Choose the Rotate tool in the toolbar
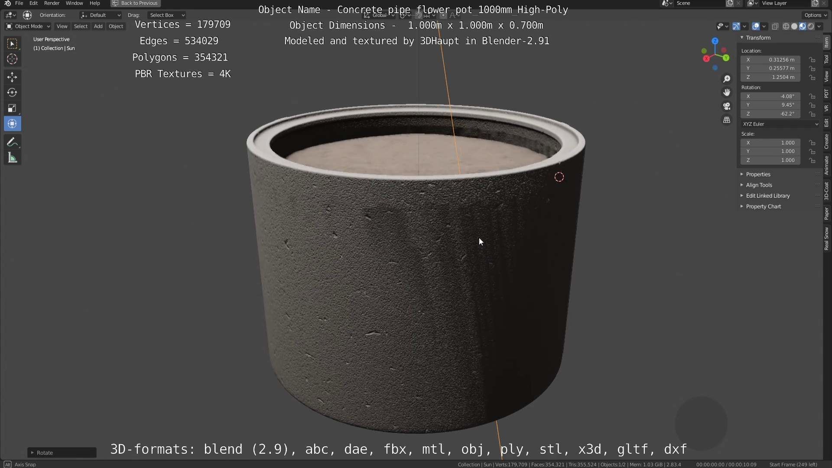This screenshot has height=468, width=832. click(x=12, y=93)
